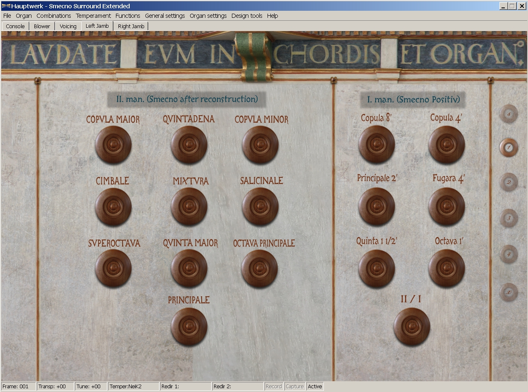
Task: Select the Left Jamb tab
Action: [97, 26]
